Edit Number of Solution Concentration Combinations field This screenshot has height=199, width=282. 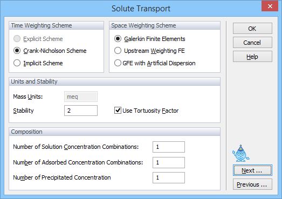(169, 147)
